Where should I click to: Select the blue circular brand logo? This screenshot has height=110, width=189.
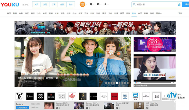(125, 96)
